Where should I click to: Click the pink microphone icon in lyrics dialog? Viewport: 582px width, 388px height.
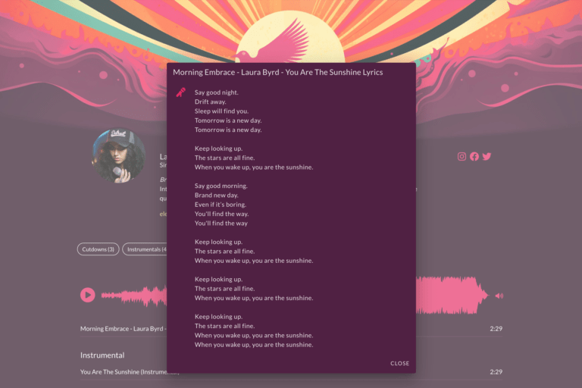click(x=181, y=92)
